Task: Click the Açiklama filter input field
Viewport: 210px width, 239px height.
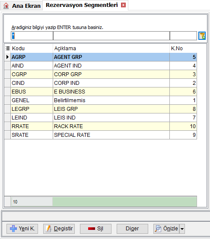Action: [x=111, y=36]
